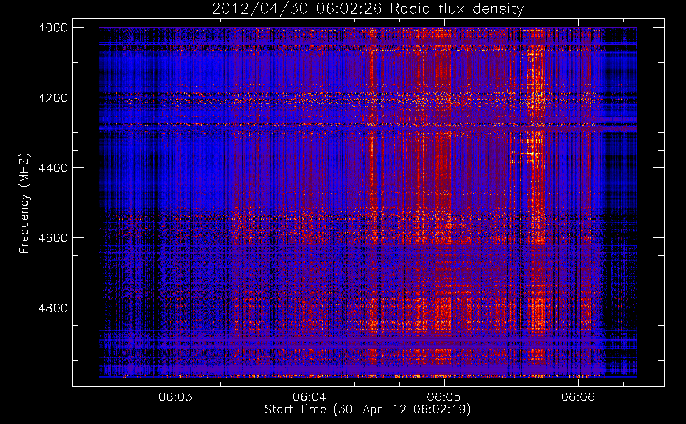Viewport: 686px width, 424px height.
Task: Click the 06:03 time tick label
Action: coord(175,397)
